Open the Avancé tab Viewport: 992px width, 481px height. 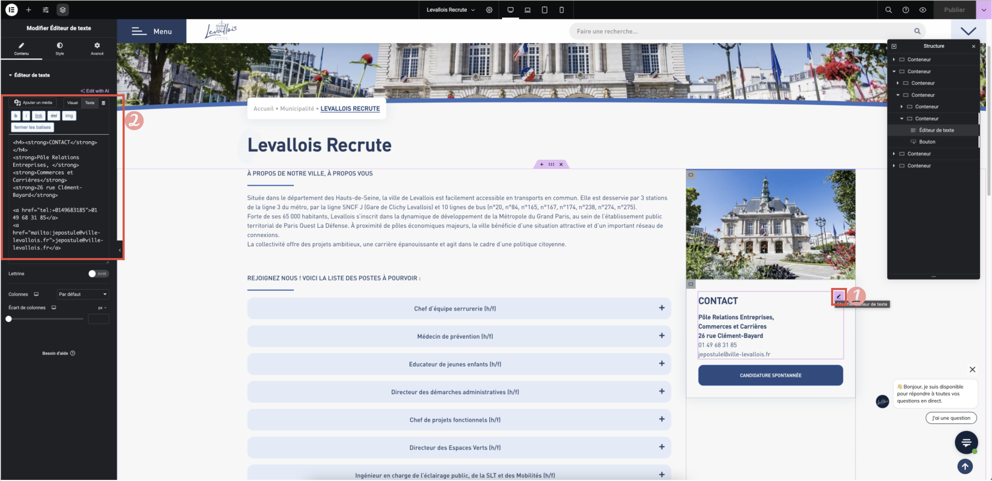point(97,48)
